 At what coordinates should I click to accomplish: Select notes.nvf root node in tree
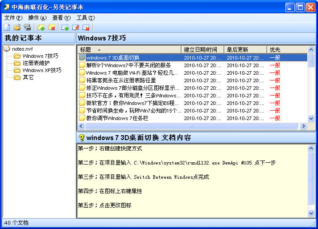[22, 49]
